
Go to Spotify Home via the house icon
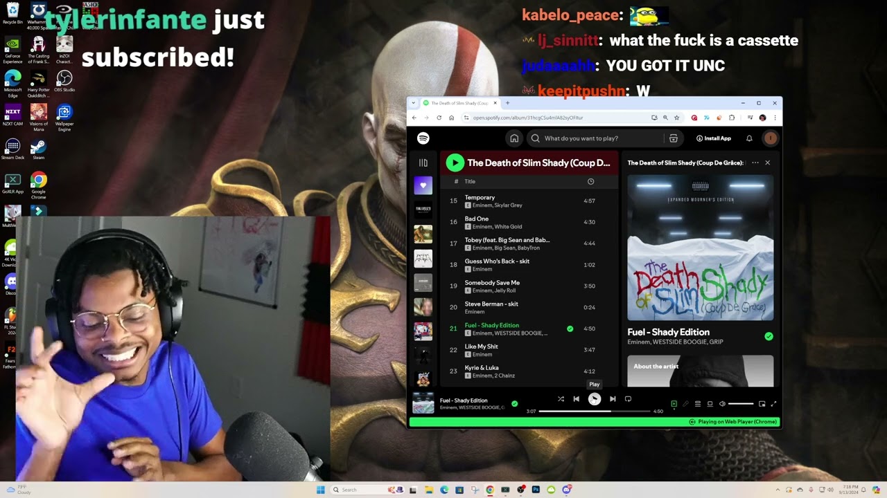[x=514, y=138]
